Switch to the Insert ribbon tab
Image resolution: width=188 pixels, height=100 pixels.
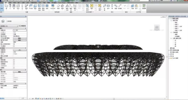tap(19, 3)
